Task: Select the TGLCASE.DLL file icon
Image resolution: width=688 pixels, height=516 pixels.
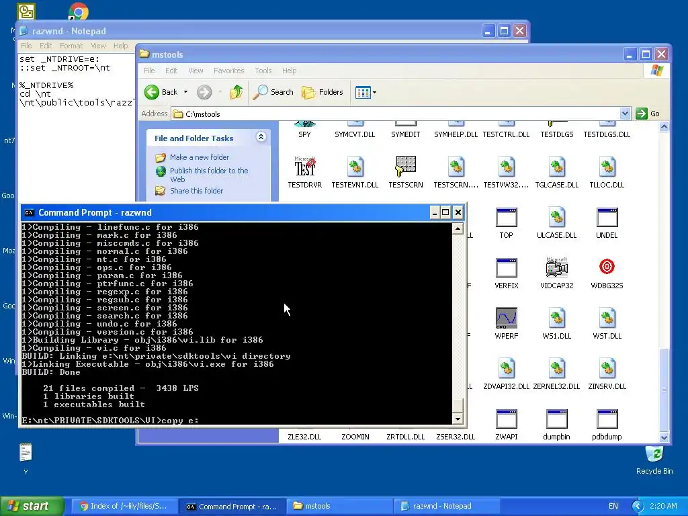Action: (557, 167)
